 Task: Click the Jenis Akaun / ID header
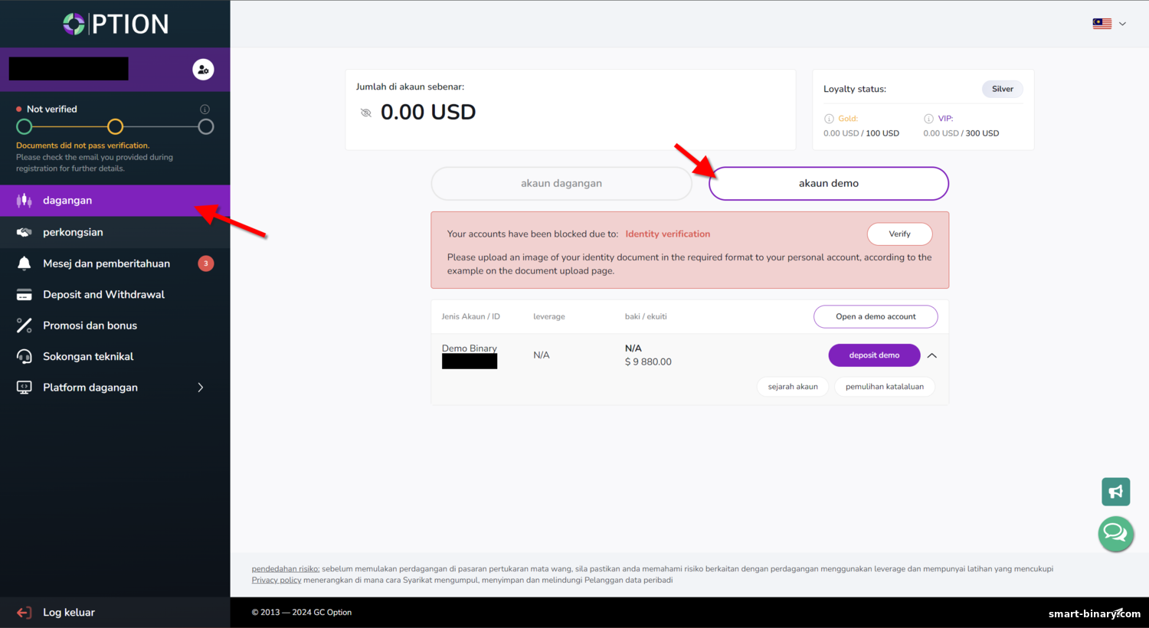pos(470,316)
